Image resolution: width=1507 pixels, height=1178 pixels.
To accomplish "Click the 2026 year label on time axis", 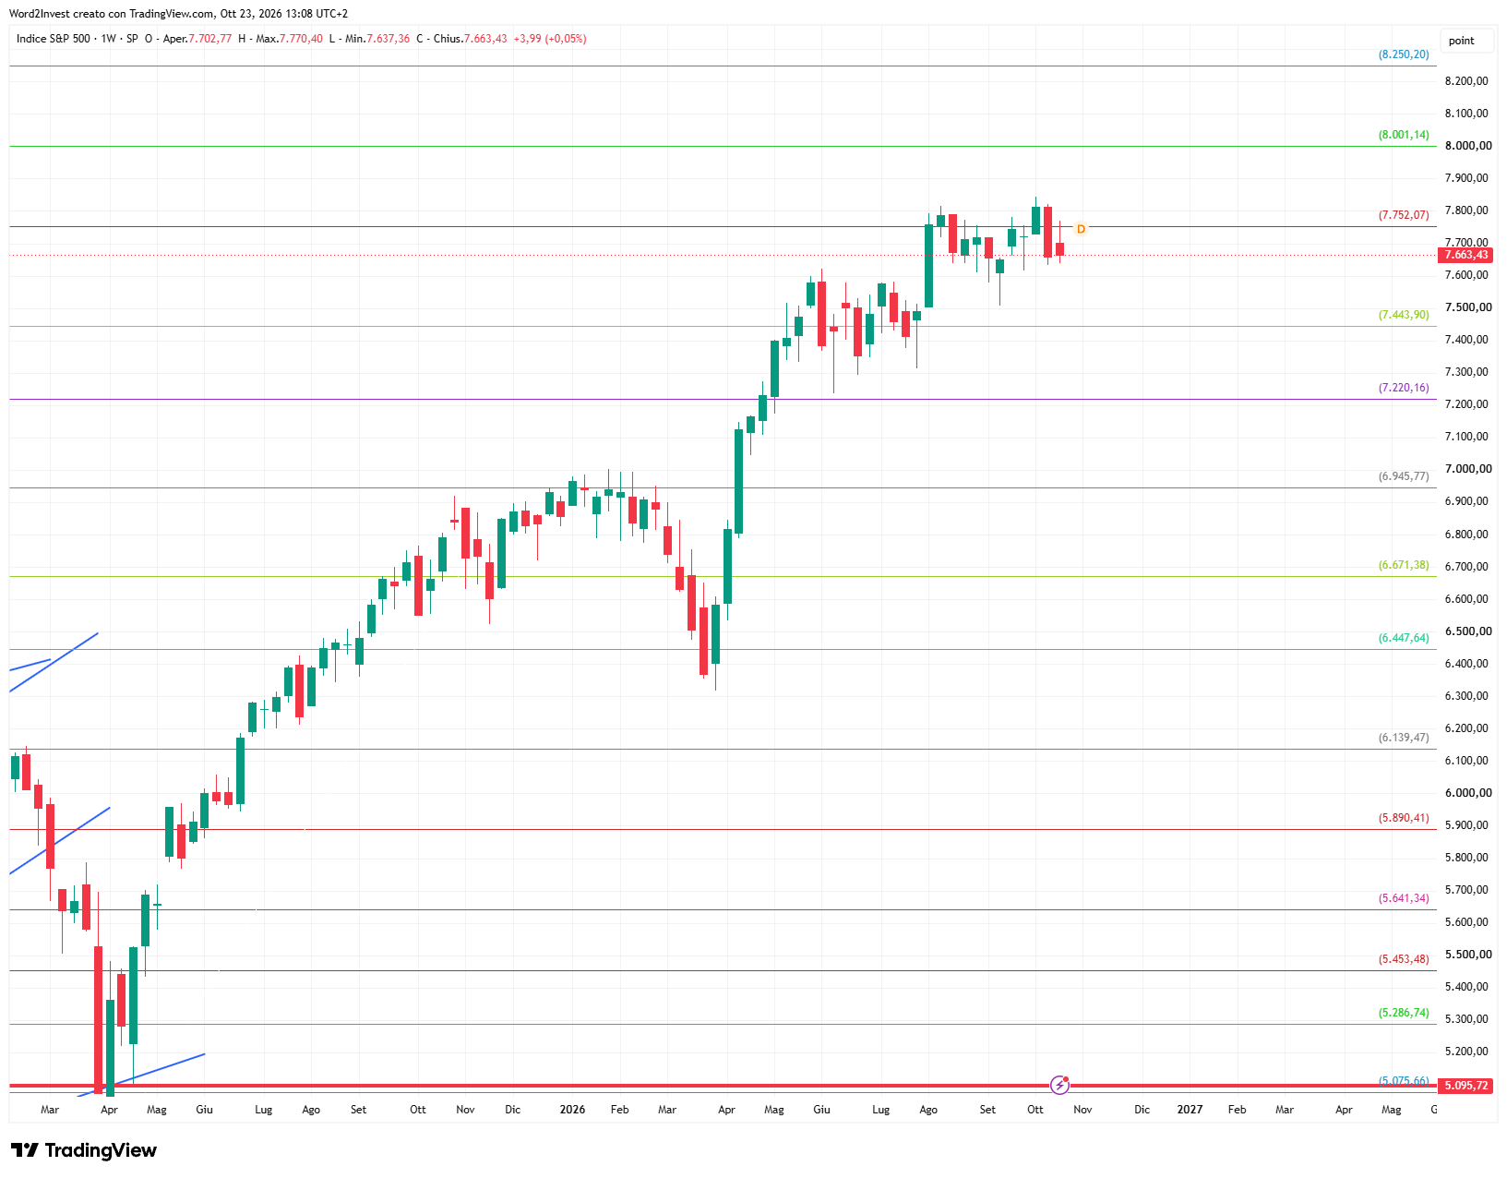I will click(x=572, y=1110).
